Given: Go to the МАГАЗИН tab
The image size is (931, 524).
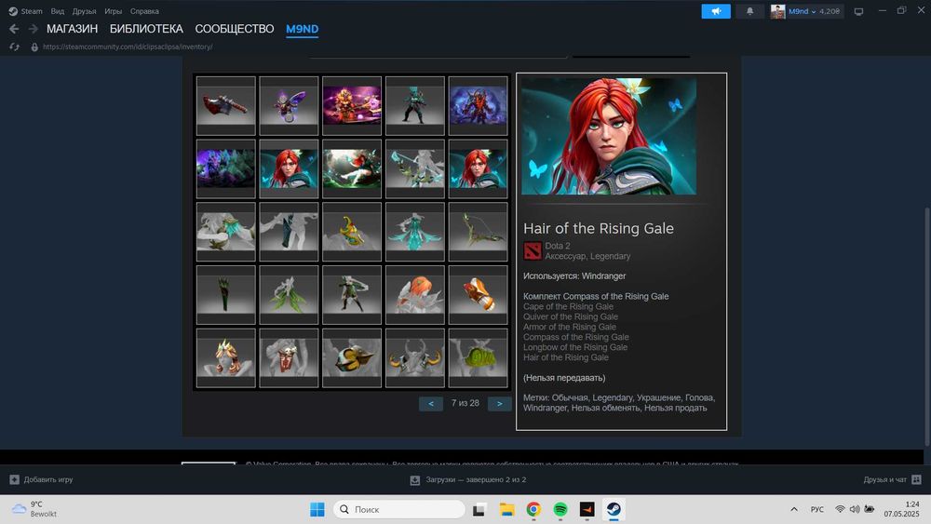Looking at the screenshot, I should point(72,29).
